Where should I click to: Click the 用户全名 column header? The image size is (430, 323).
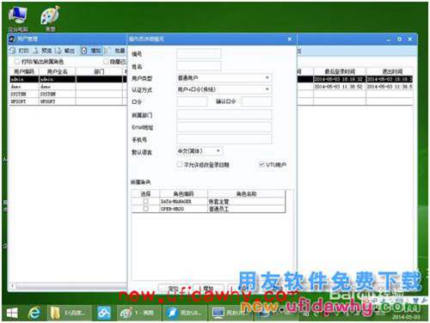[57, 71]
